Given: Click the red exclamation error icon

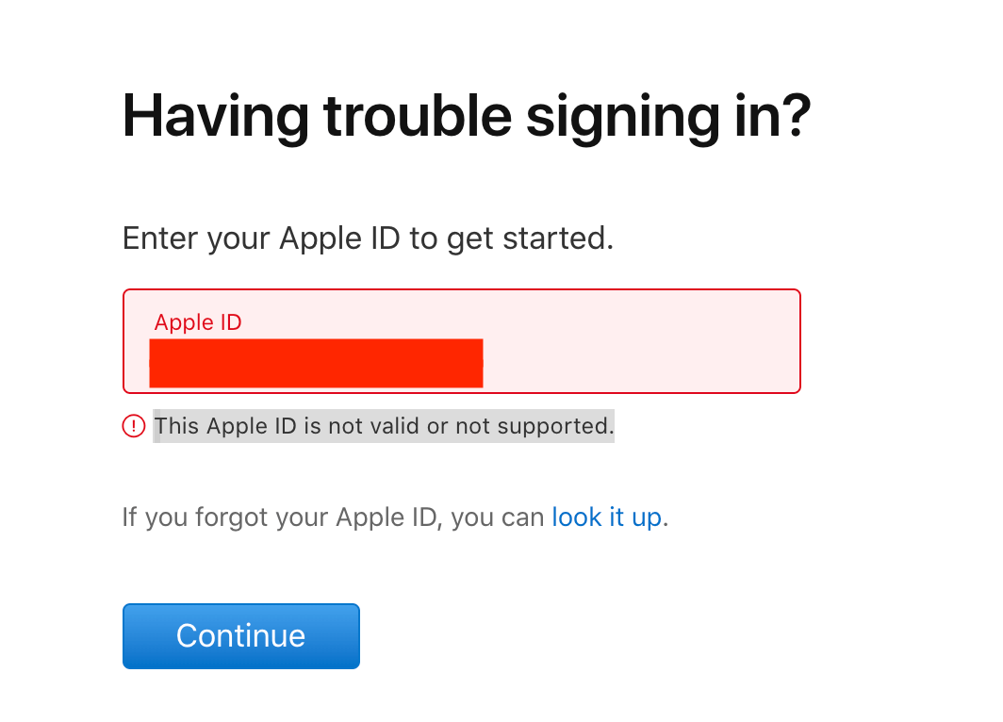Looking at the screenshot, I should (134, 426).
